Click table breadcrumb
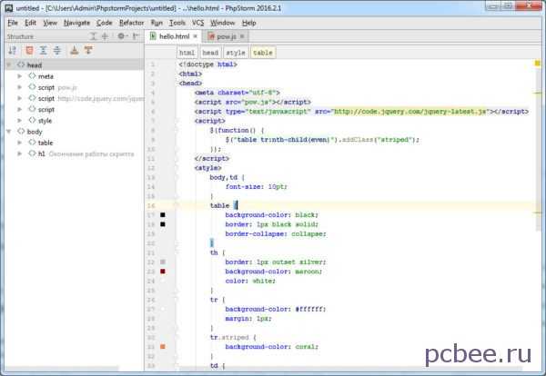Viewport: 546px width, 376px height. tap(263, 53)
